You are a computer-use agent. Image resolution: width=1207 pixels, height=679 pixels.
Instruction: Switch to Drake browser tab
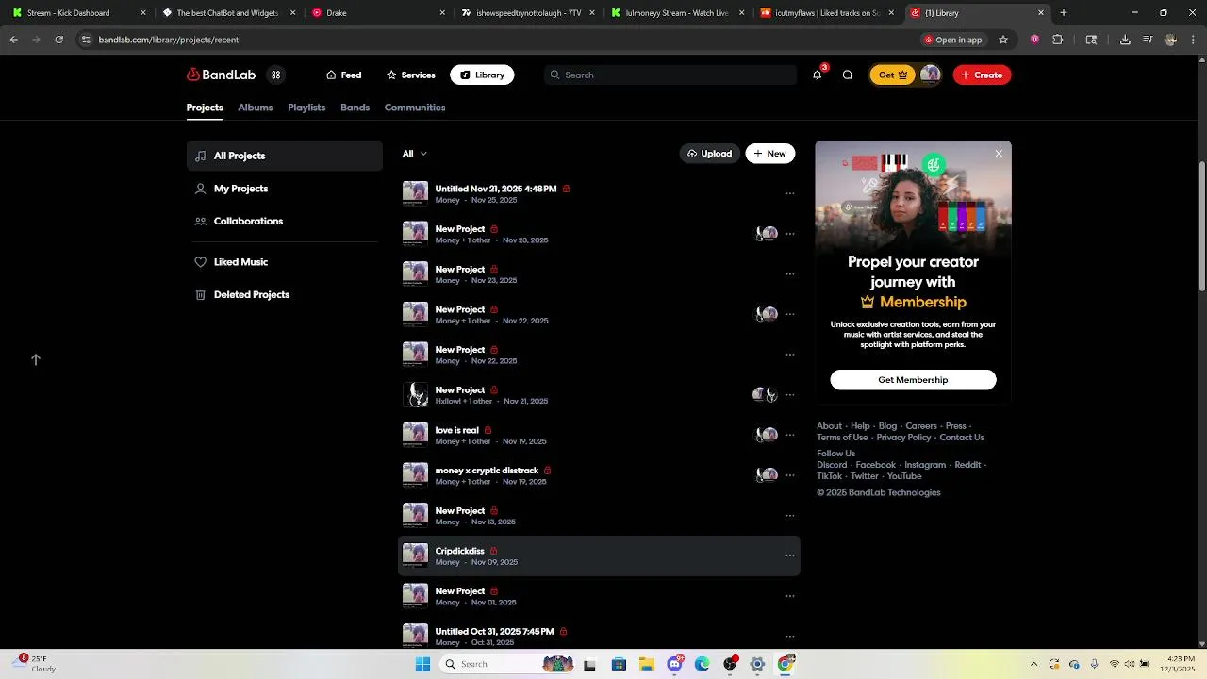point(376,13)
